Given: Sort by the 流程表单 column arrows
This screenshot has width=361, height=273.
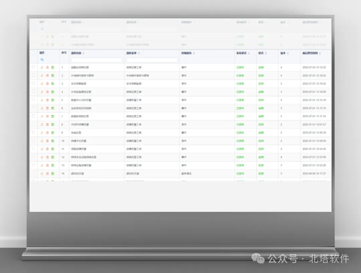Looking at the screenshot, I should [139, 53].
